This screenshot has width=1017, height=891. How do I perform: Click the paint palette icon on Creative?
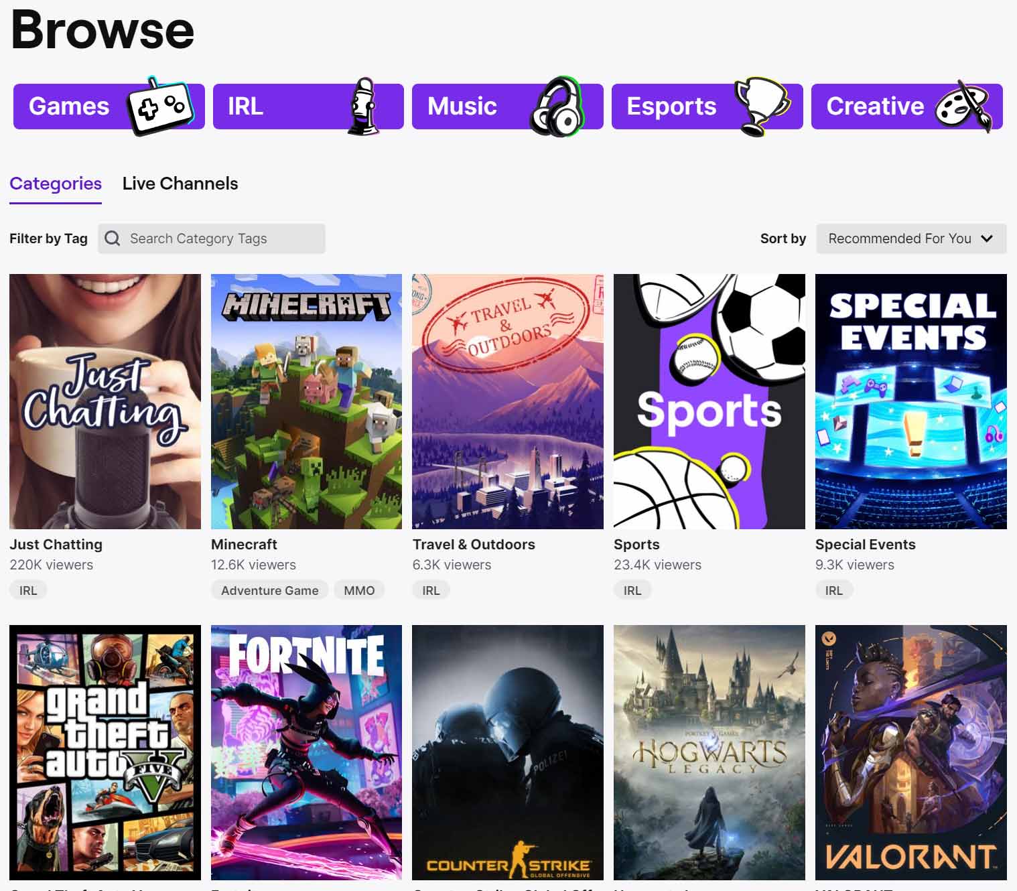click(963, 107)
